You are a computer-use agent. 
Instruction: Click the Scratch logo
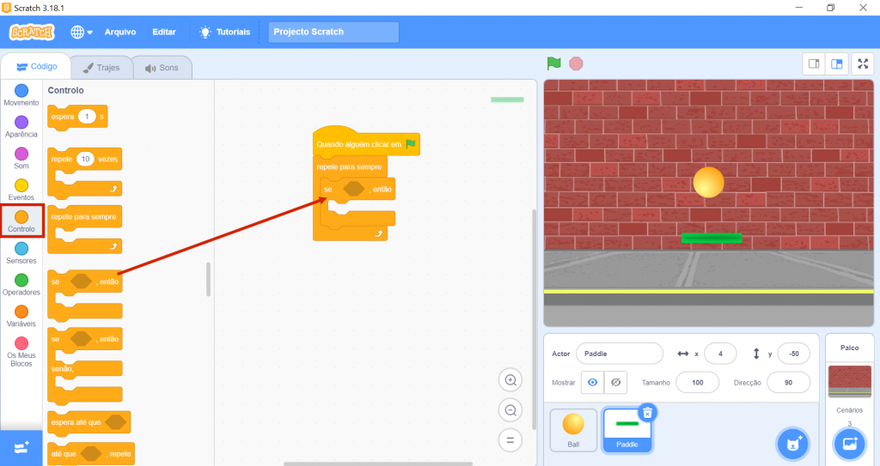(32, 32)
